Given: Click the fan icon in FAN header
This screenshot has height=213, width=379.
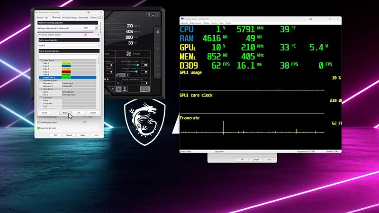Looking at the screenshot, I should pos(128,54).
